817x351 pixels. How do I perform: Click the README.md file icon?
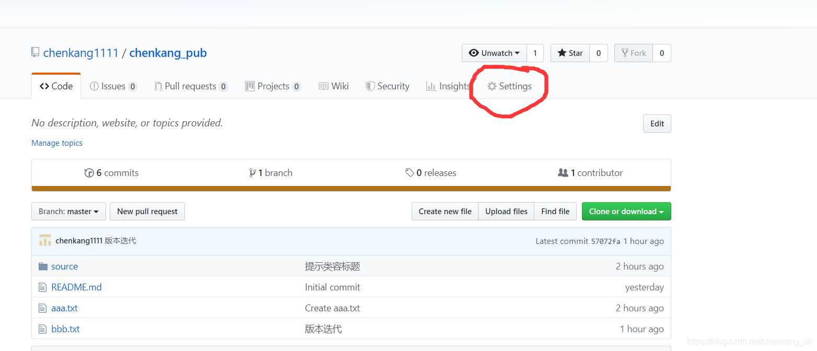click(43, 287)
